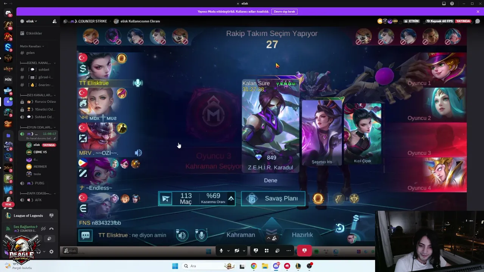Join the Kurucu Odası voice channel

tap(38, 102)
